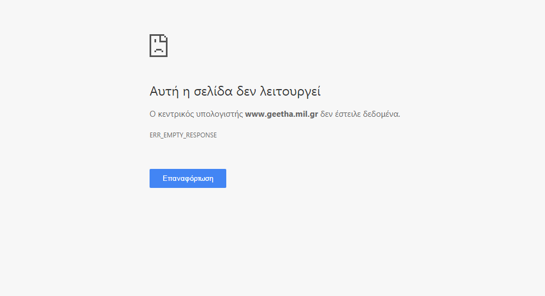
Task: Click the Επαναφόρτωση reload button
Action: (188, 178)
